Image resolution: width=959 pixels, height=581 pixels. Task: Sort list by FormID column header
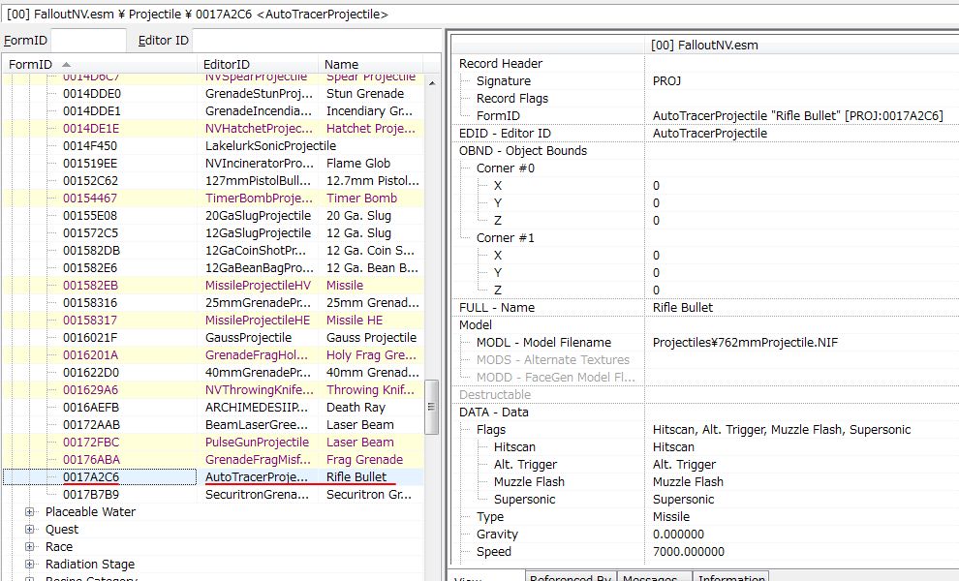[x=101, y=64]
